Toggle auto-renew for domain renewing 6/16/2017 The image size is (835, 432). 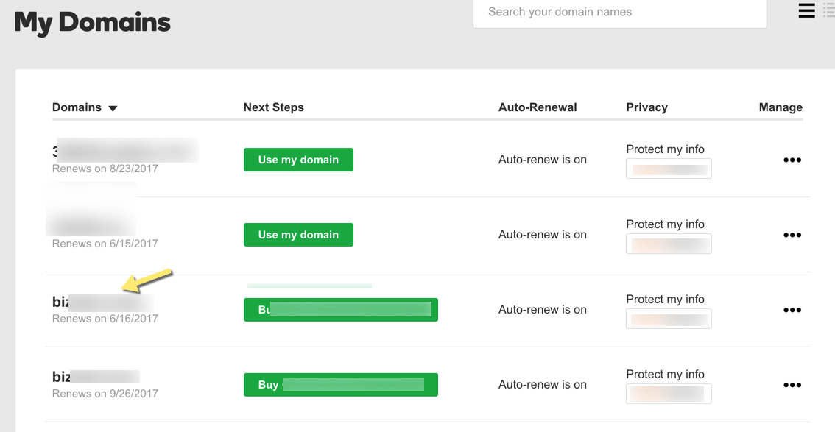point(543,310)
